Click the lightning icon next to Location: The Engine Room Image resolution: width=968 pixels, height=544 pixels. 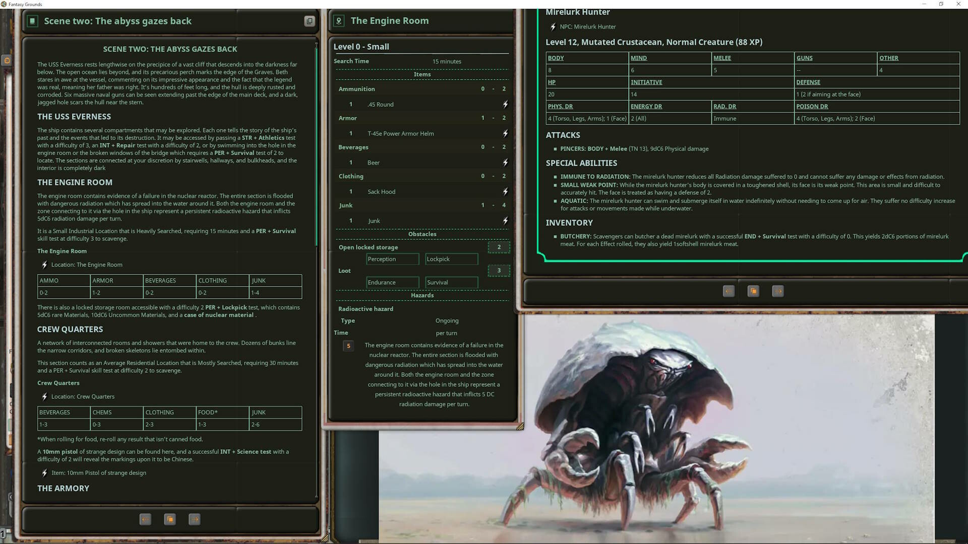tap(44, 264)
